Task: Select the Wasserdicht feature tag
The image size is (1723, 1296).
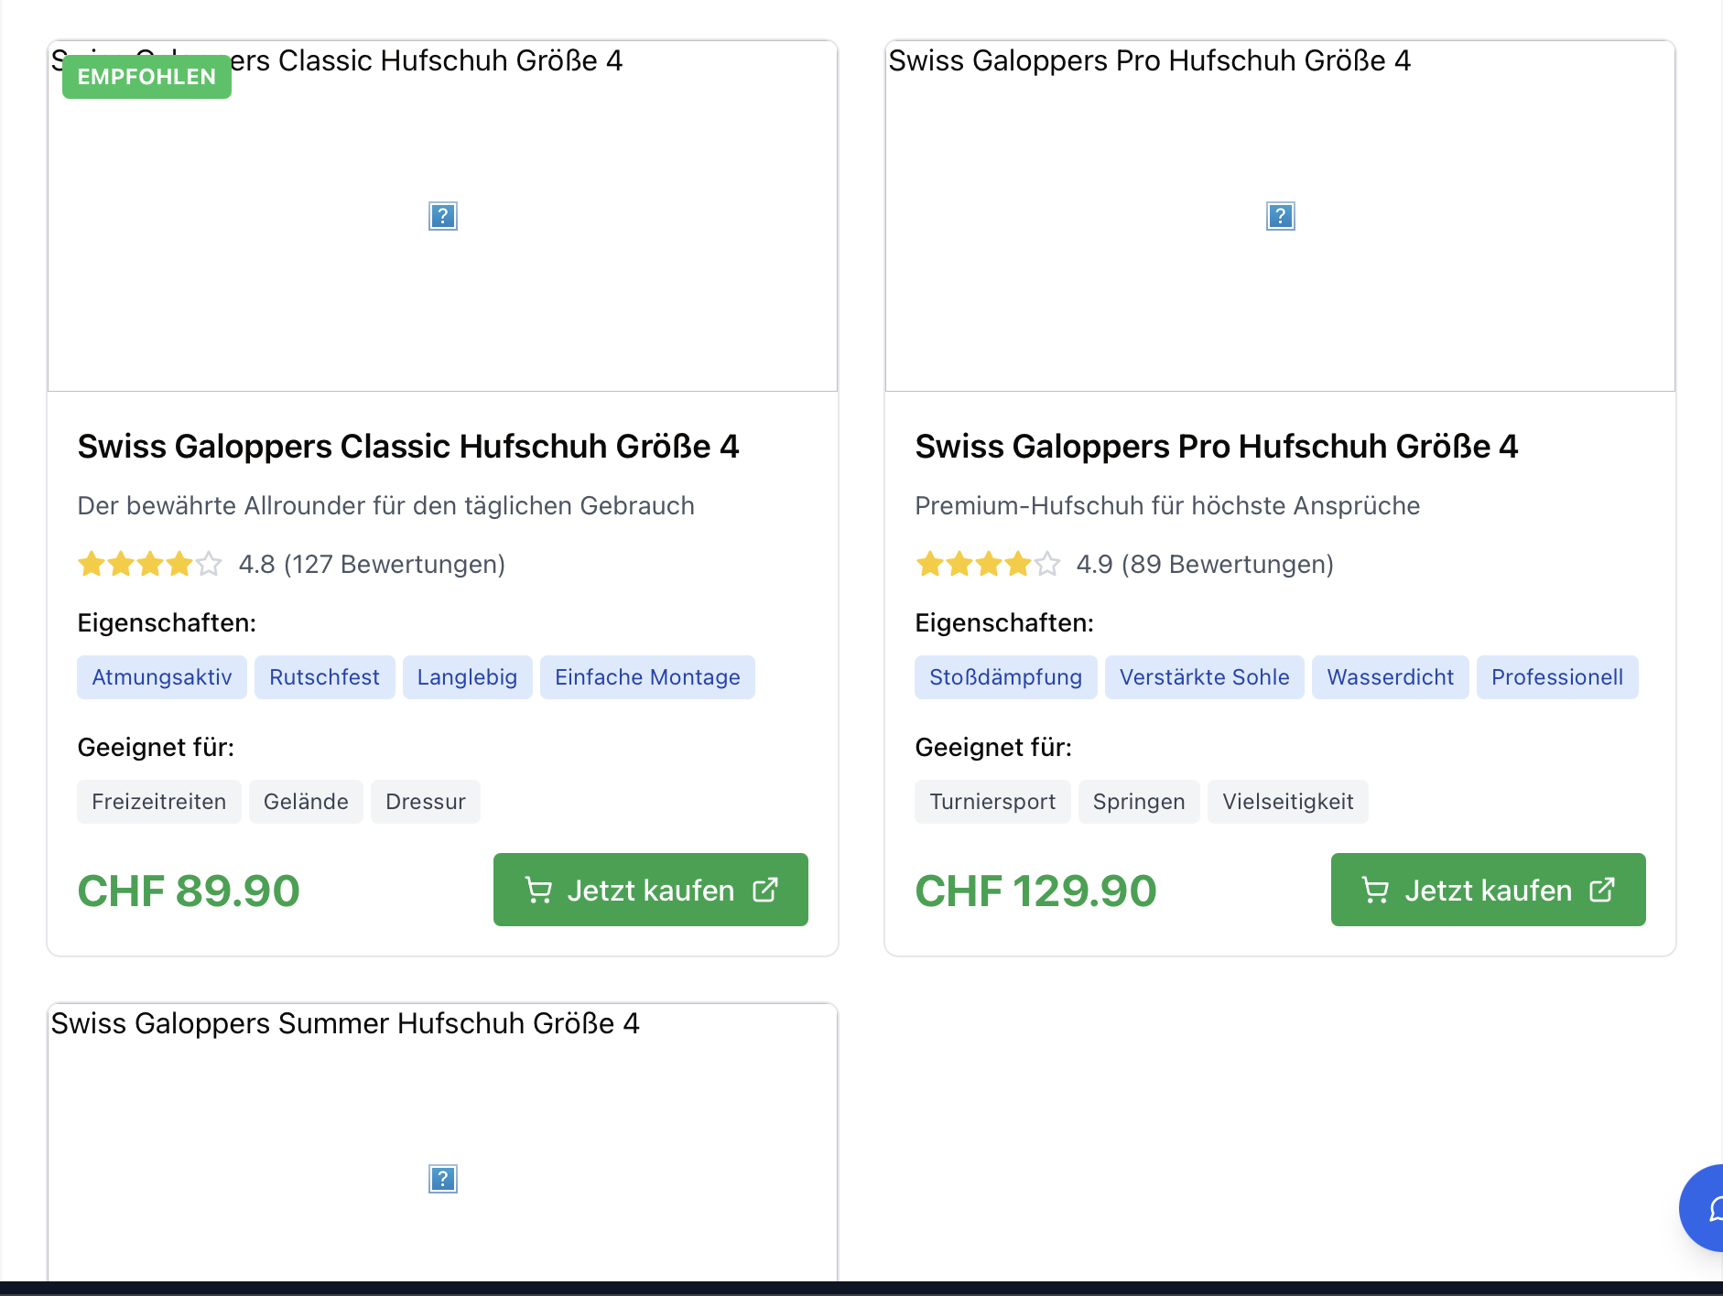Action: [1390, 677]
